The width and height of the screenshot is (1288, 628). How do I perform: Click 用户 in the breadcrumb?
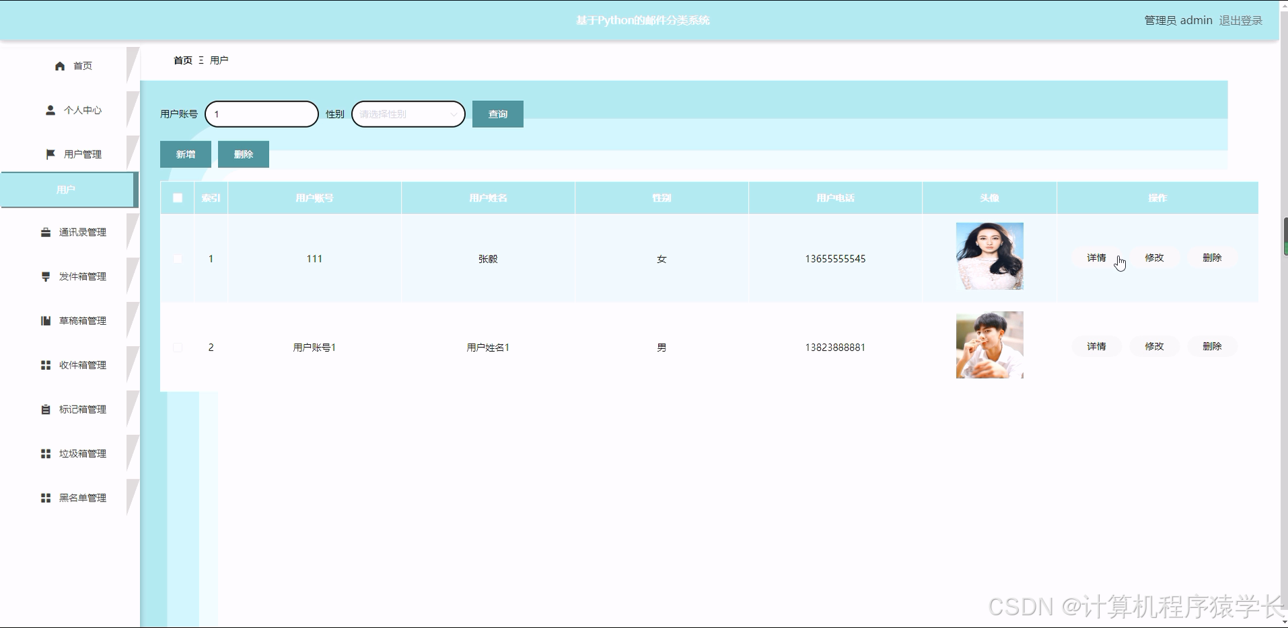pyautogui.click(x=219, y=61)
